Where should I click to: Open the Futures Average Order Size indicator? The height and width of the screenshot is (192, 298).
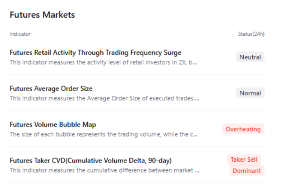(x=51, y=88)
